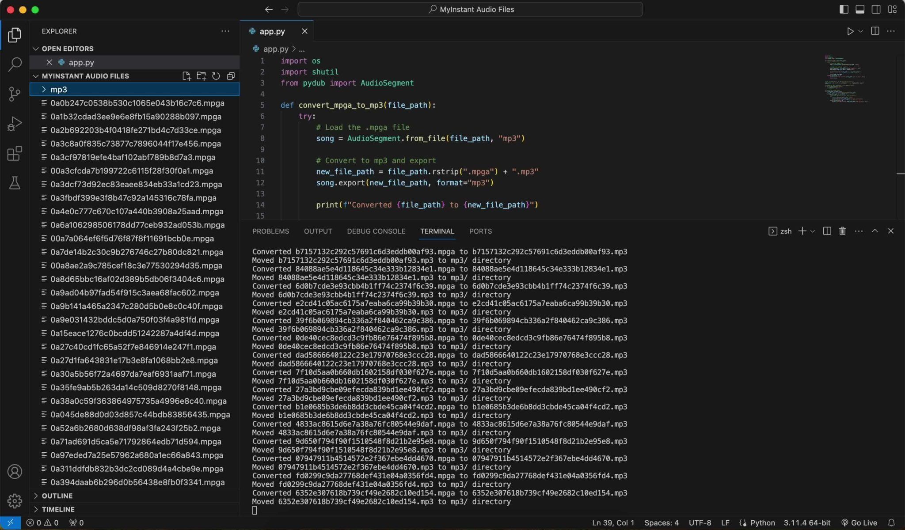Open the Run and Debug view

pos(15,124)
